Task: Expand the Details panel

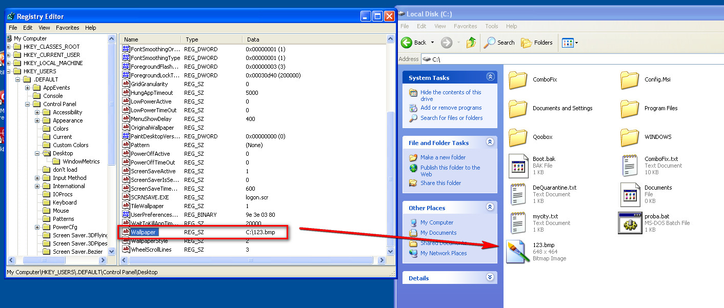Action: pyautogui.click(x=490, y=278)
